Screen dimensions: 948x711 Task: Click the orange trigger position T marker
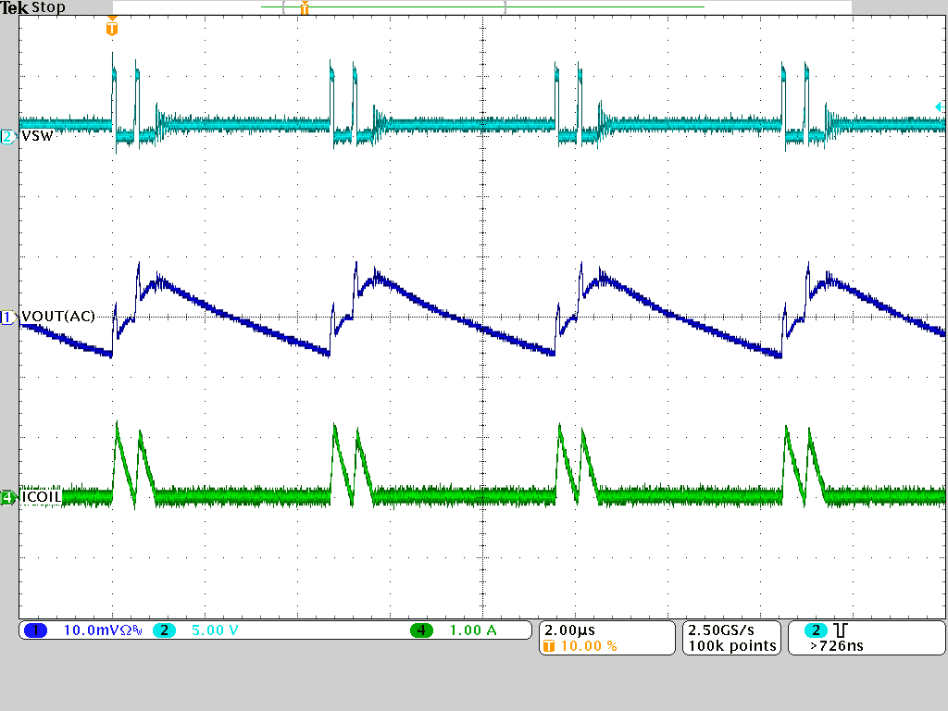(112, 28)
